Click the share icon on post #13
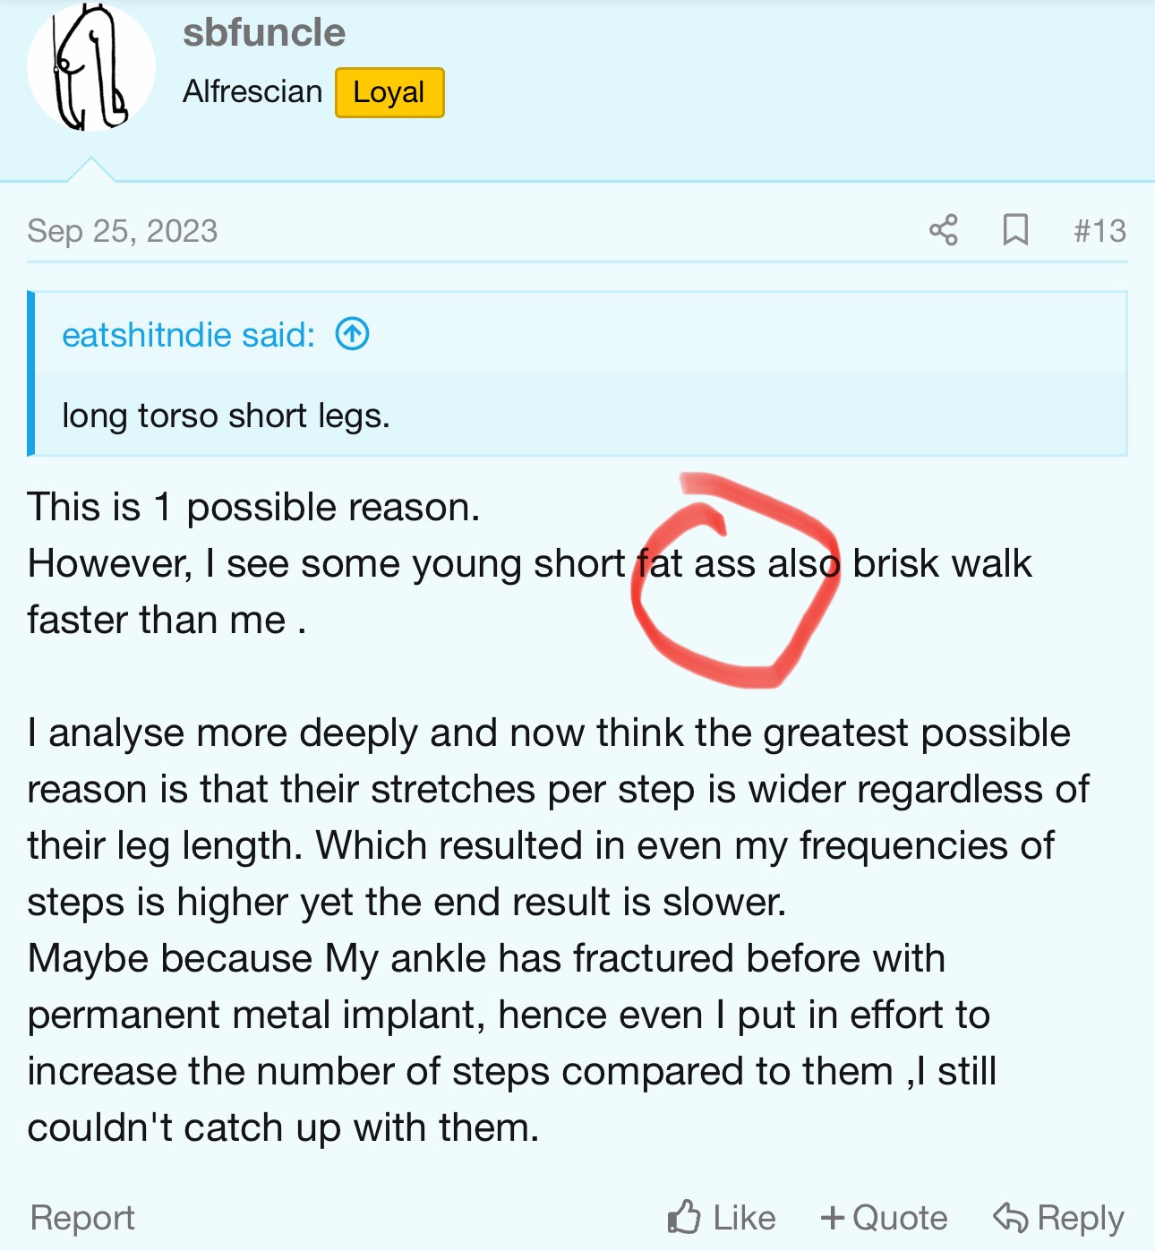1155x1251 pixels. (x=943, y=230)
